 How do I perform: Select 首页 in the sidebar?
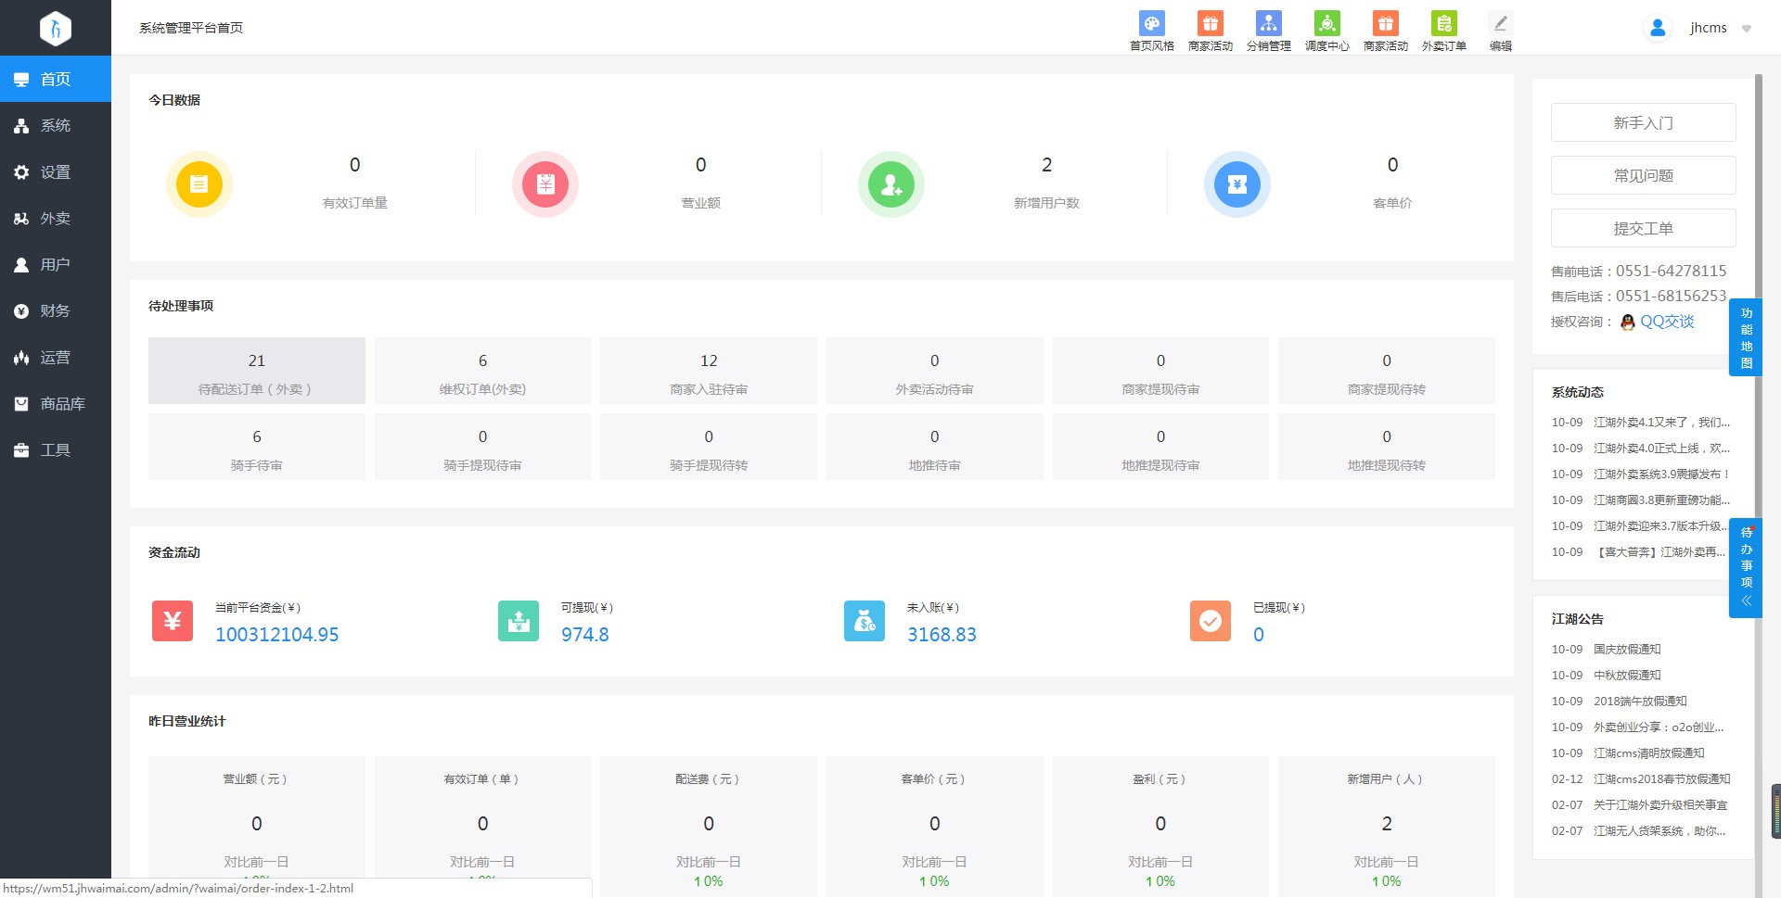tap(56, 79)
